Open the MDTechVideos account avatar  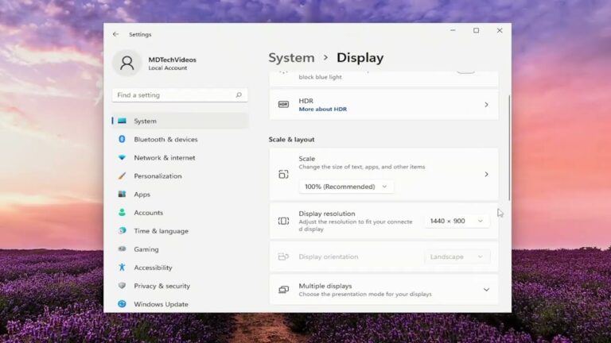127,63
